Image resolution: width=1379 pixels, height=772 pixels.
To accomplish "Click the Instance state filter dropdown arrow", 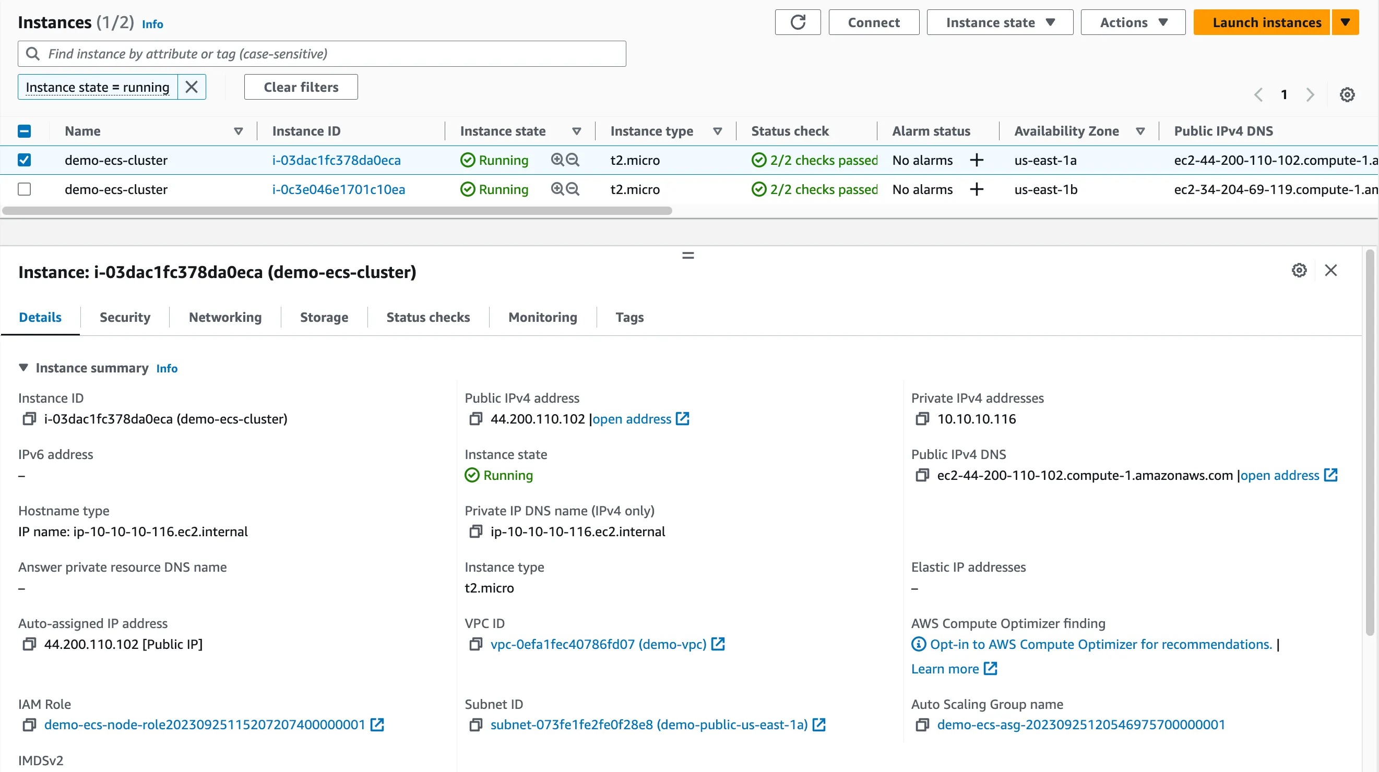I will 576,130.
